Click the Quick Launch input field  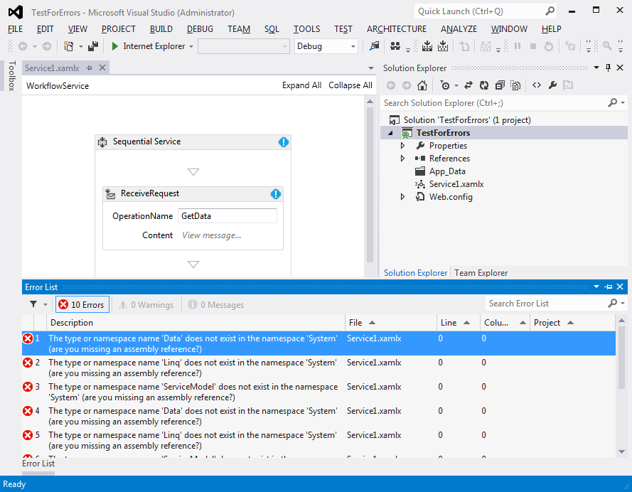pyautogui.click(x=480, y=11)
